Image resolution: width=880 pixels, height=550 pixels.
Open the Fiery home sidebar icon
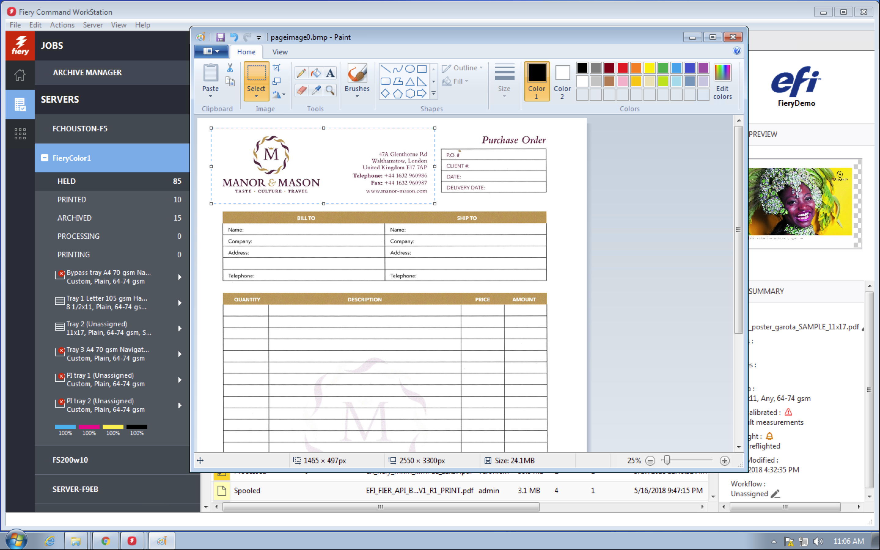click(x=20, y=75)
